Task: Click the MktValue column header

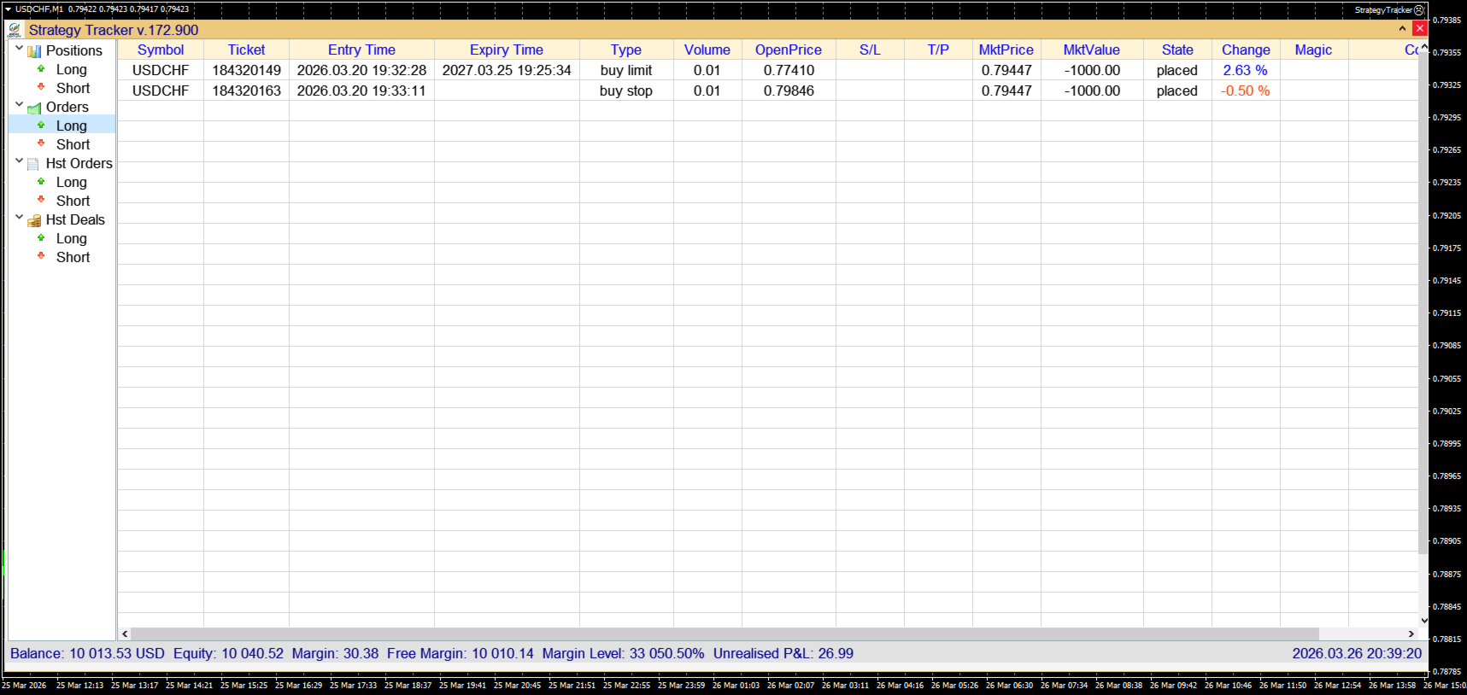Action: pos(1092,50)
